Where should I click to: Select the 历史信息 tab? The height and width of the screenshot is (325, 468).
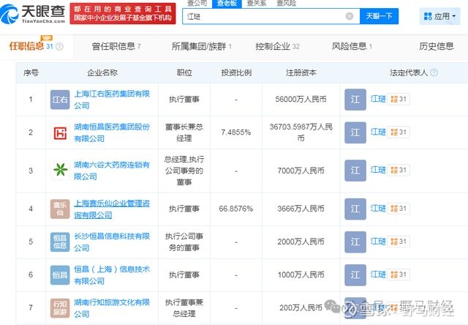437,46
